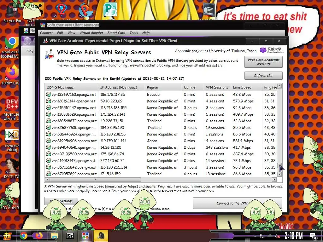
Task: Click the horizontal scrollbar left arrow
Action: (48, 179)
